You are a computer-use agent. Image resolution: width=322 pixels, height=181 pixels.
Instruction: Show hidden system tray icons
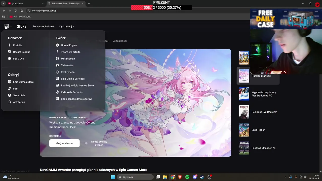(x=285, y=177)
